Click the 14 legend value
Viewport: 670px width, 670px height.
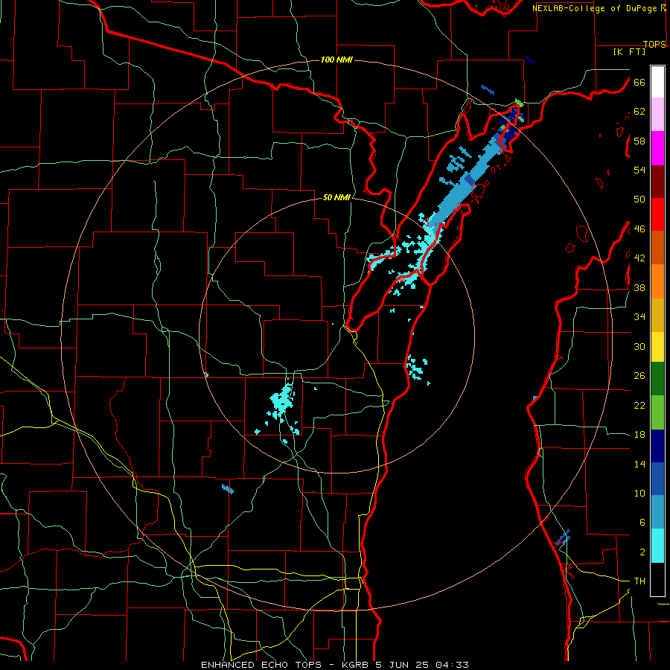(x=639, y=464)
